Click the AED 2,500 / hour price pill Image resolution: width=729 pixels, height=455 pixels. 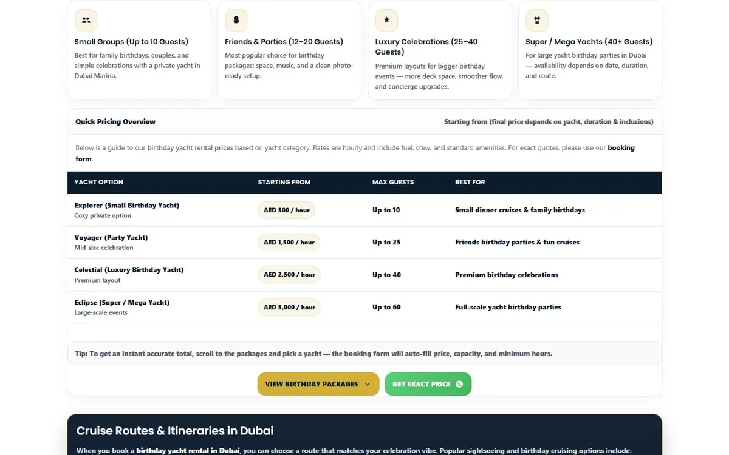[x=289, y=275]
